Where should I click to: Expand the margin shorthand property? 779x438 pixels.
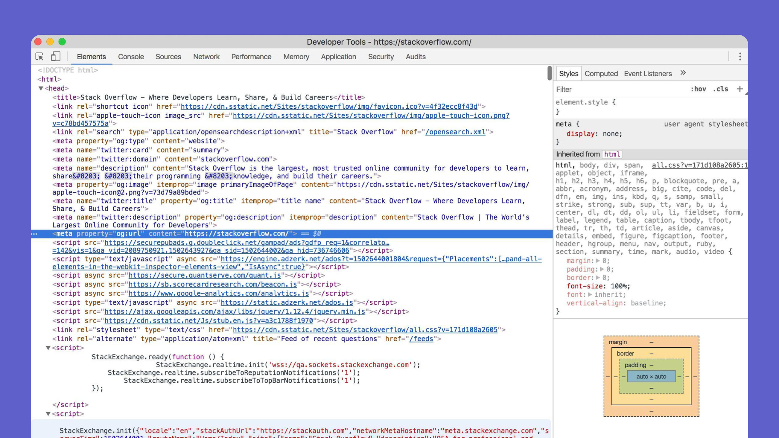click(598, 261)
